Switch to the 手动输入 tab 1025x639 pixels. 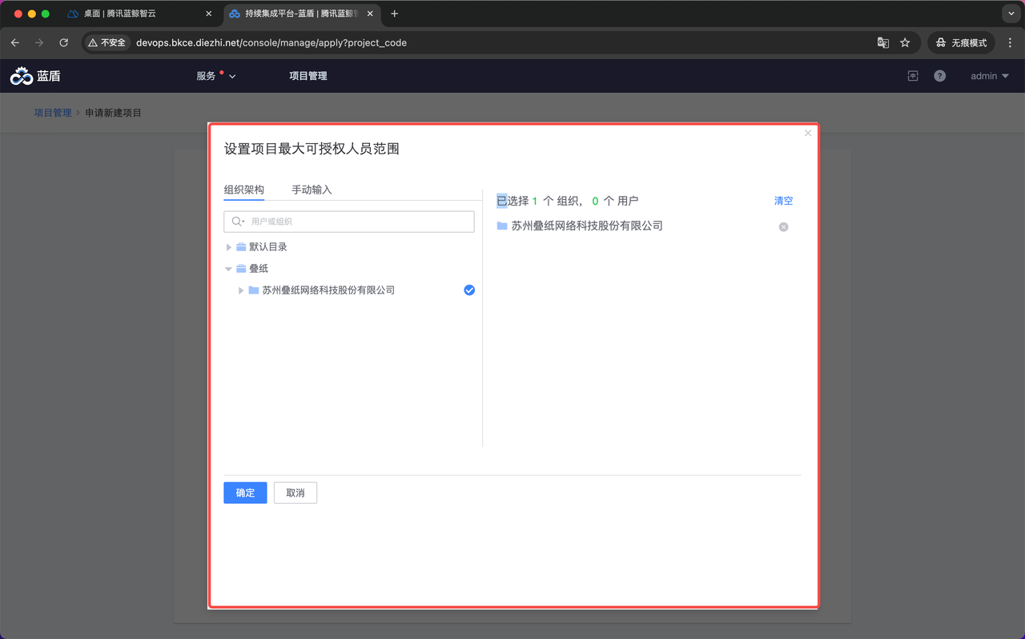(312, 190)
